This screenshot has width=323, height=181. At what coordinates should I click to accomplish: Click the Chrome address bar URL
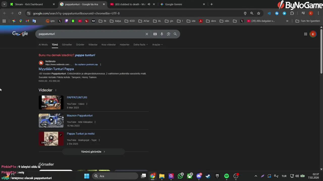point(76,13)
